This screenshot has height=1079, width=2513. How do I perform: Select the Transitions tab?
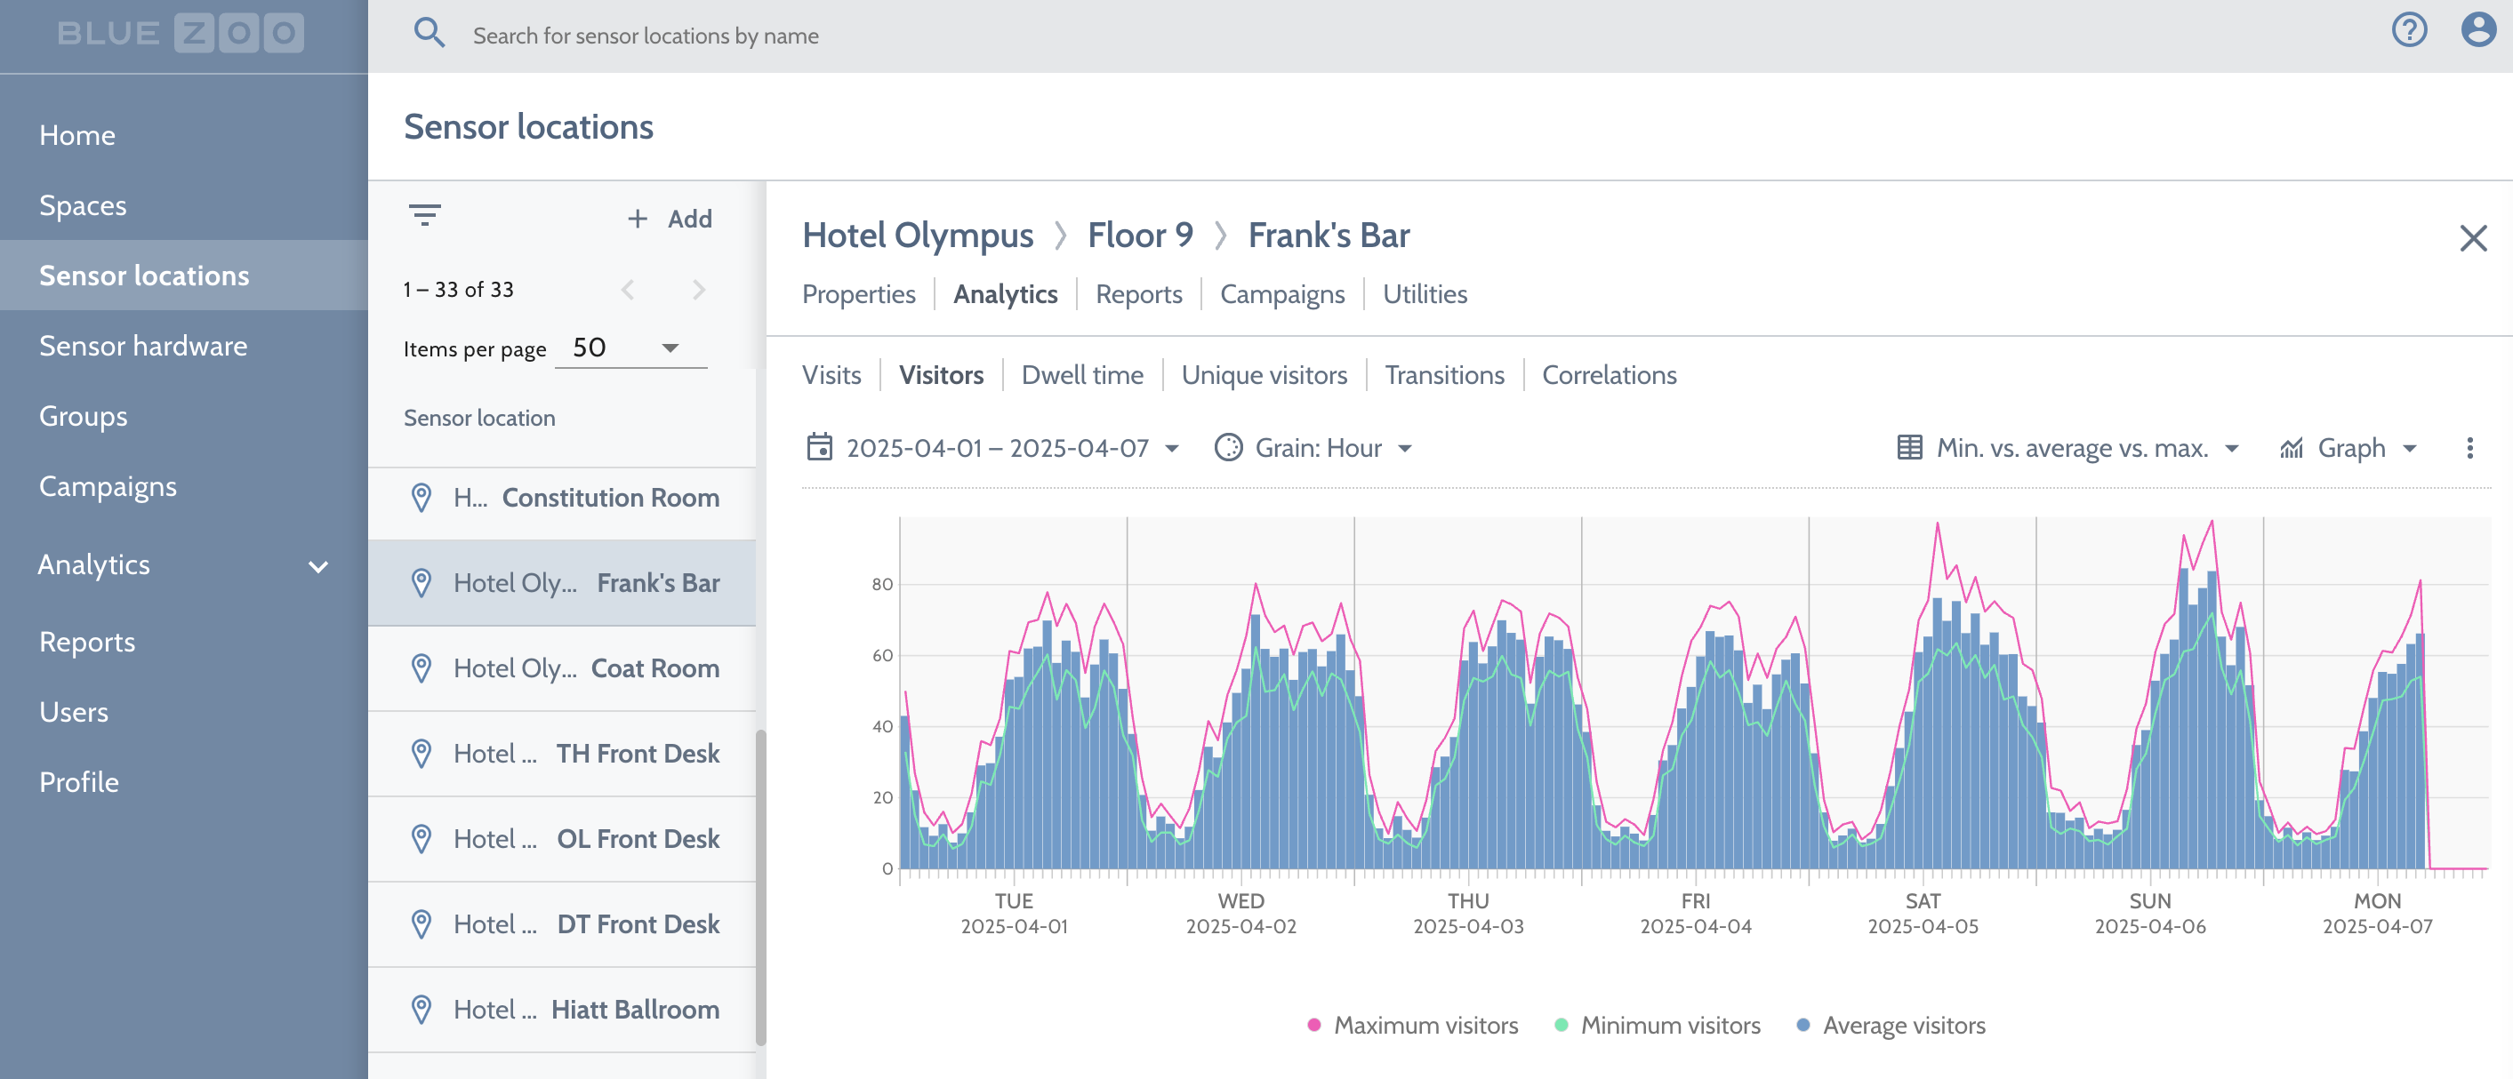point(1444,375)
